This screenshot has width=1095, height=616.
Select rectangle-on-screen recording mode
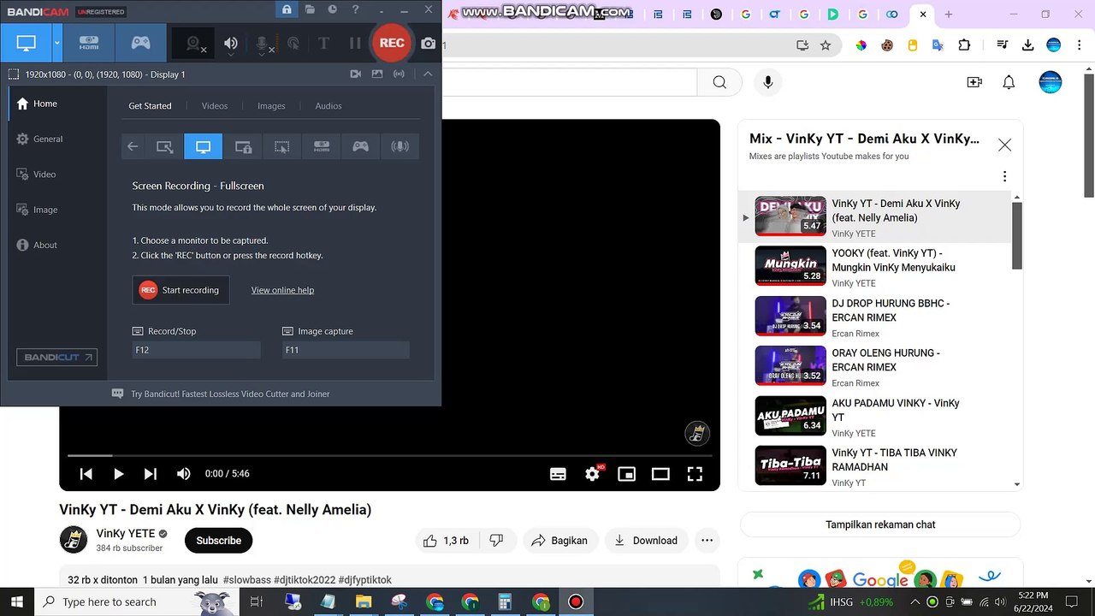pyautogui.click(x=164, y=146)
